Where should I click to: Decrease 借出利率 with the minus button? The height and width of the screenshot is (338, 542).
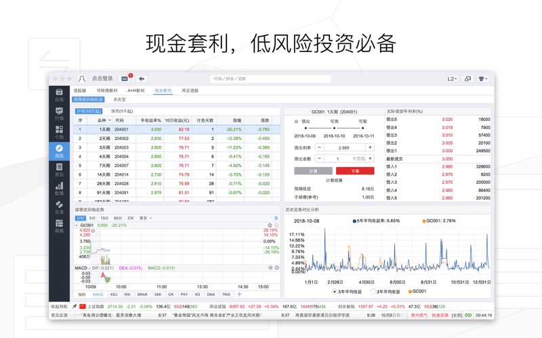[x=319, y=147]
